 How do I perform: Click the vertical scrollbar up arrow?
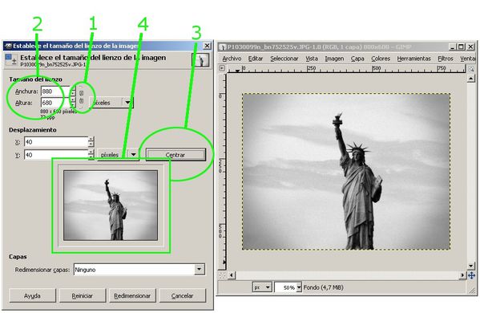[x=471, y=79]
